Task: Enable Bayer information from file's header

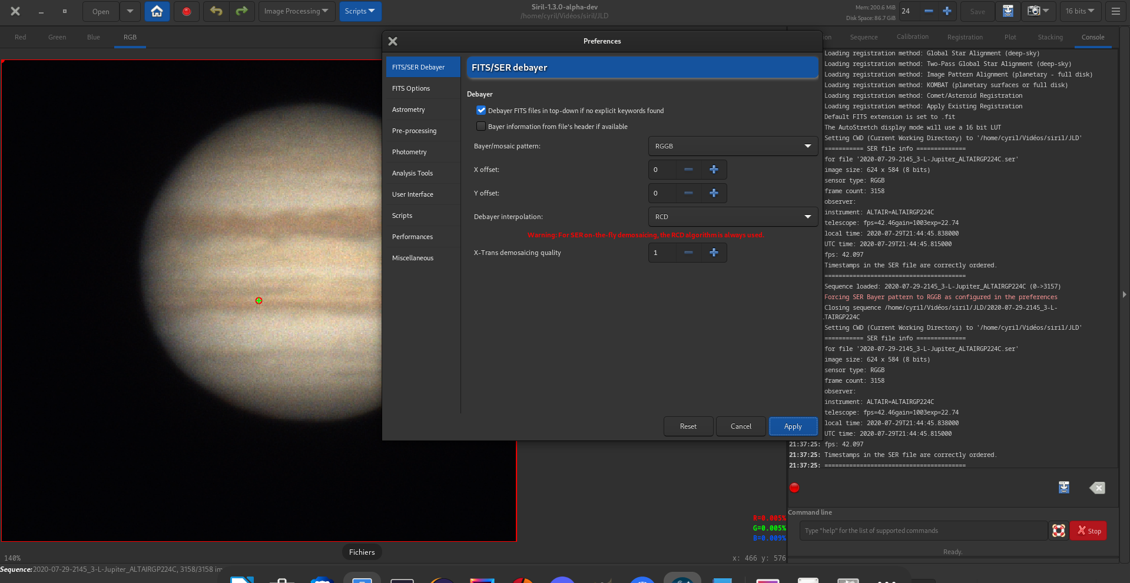Action: click(481, 126)
